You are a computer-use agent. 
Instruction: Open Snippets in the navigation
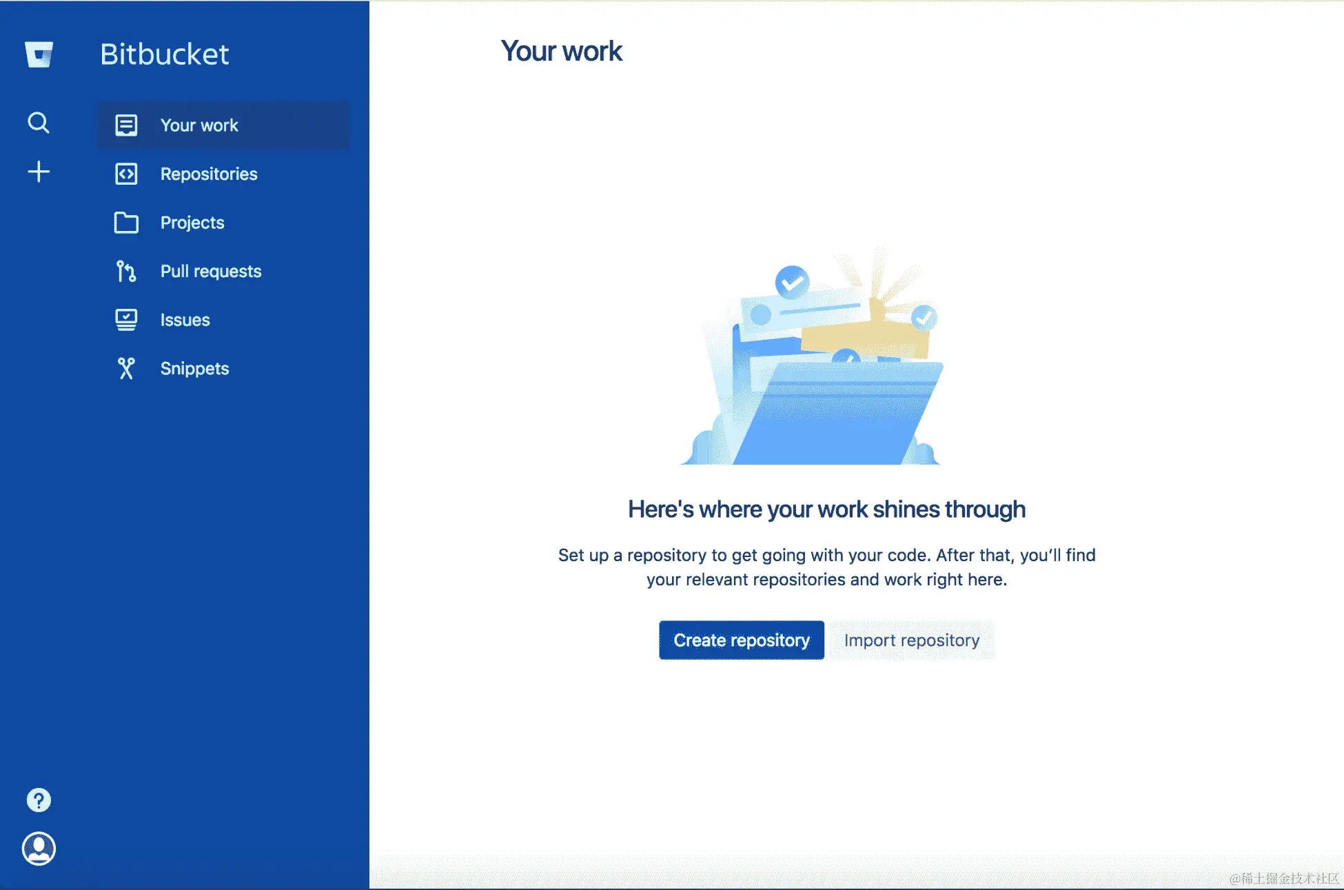click(x=194, y=369)
